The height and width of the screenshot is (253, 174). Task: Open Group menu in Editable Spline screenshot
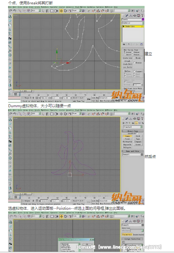coord(26,7)
